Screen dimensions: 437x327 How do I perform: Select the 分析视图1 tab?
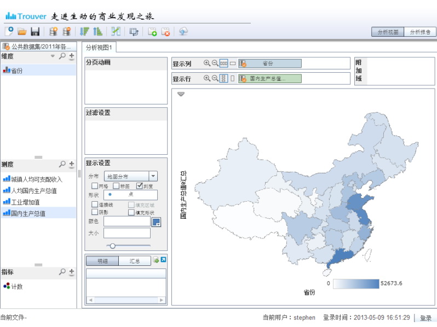tap(99, 48)
